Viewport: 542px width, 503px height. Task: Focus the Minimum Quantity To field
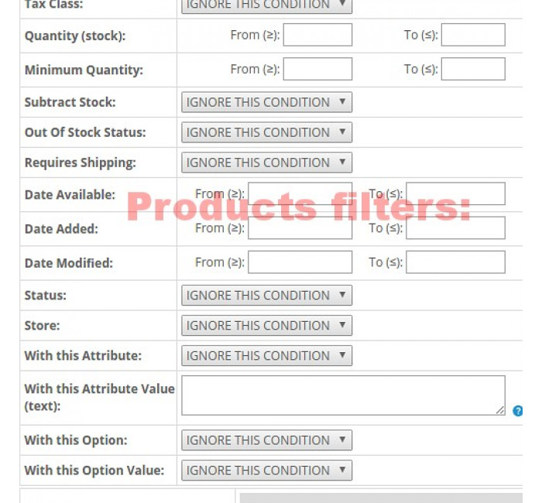pos(473,69)
